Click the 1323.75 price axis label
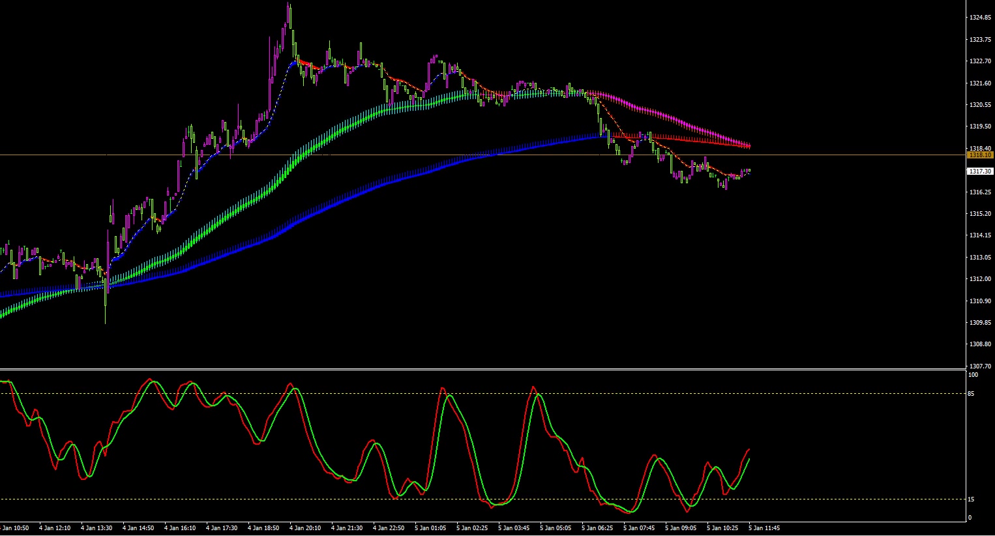The width and height of the screenshot is (995, 536). (980, 40)
